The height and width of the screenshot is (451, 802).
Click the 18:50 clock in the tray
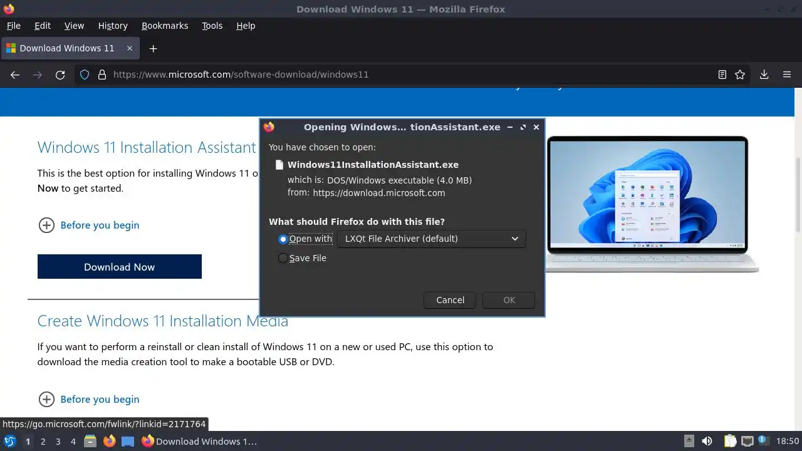point(788,442)
